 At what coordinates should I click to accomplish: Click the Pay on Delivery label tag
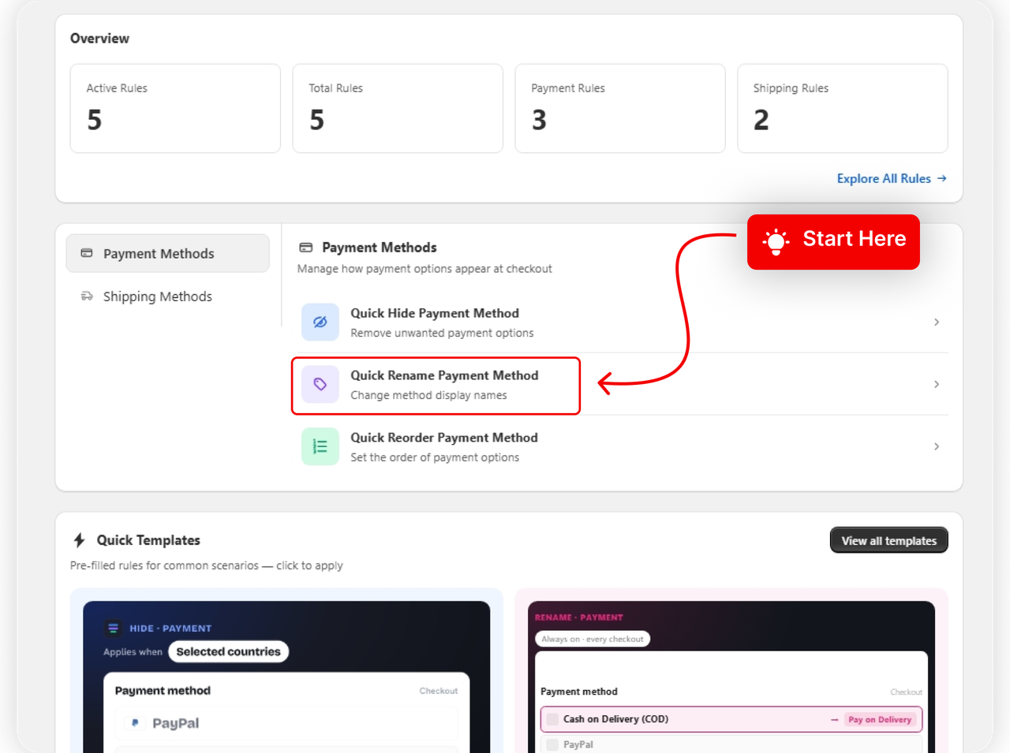pyautogui.click(x=880, y=719)
